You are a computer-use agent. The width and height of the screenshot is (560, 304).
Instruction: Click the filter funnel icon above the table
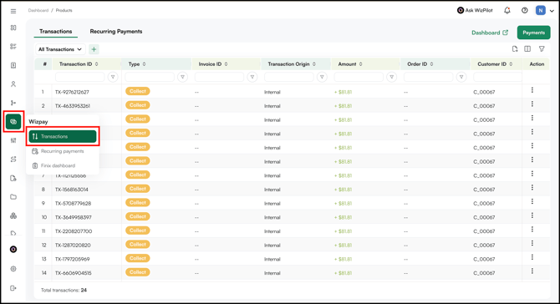542,49
